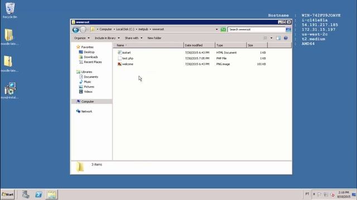
Task: Click the search magnifier button
Action: (288, 29)
